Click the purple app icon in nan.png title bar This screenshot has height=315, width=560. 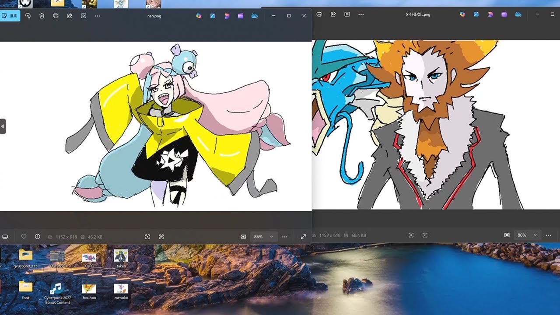click(x=241, y=16)
